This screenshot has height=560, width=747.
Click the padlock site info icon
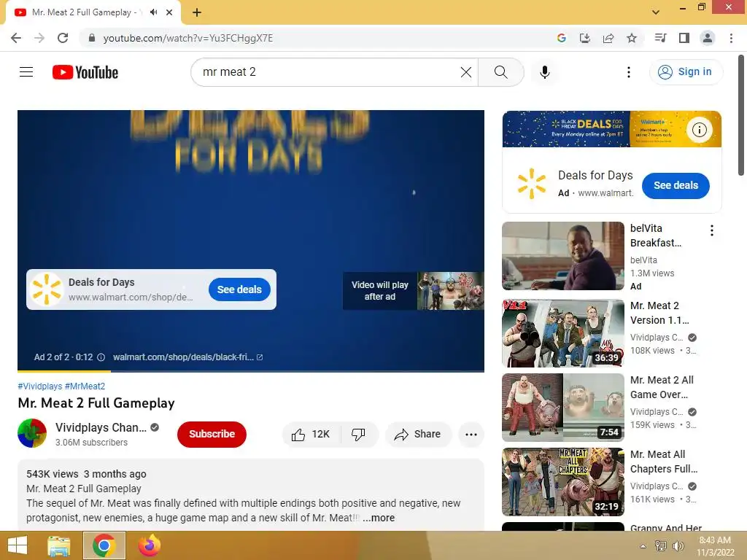pyautogui.click(x=92, y=38)
